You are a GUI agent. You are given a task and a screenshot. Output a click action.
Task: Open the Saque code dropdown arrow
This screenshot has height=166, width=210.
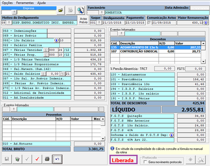pos(99,23)
